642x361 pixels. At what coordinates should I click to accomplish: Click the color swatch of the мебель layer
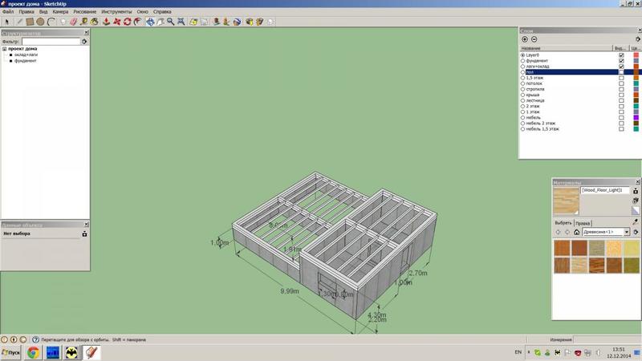click(x=636, y=117)
